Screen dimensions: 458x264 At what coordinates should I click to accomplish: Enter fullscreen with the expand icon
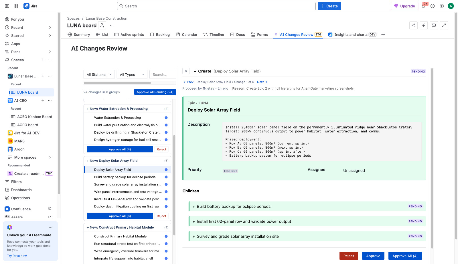[x=444, y=25]
